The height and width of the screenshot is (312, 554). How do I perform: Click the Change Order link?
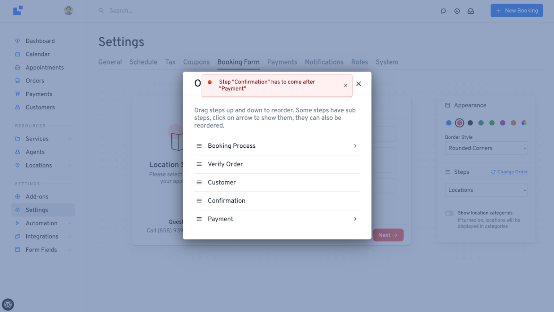(509, 172)
